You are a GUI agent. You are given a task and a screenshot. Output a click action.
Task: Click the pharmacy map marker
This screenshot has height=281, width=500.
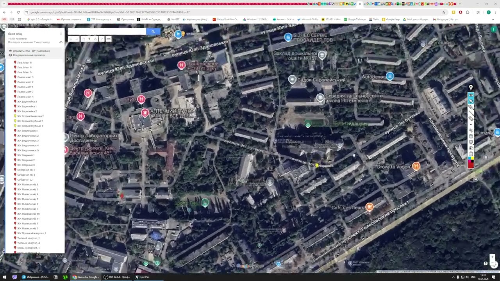point(145,113)
